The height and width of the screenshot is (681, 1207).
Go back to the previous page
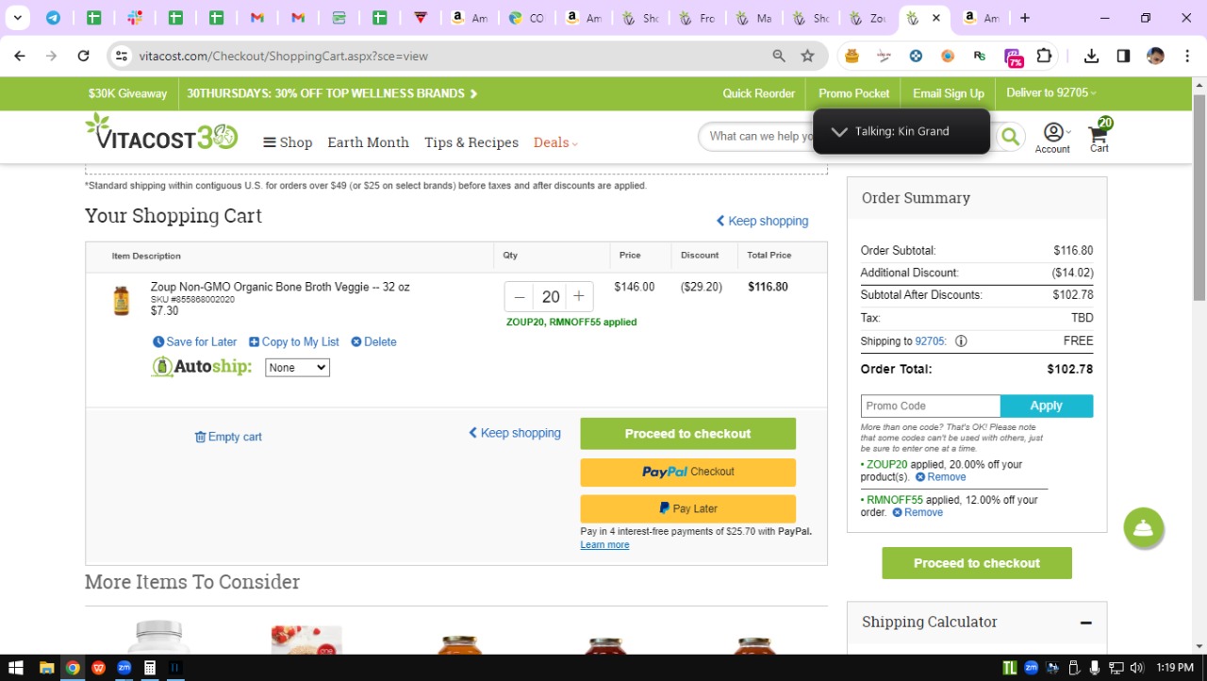tap(20, 56)
